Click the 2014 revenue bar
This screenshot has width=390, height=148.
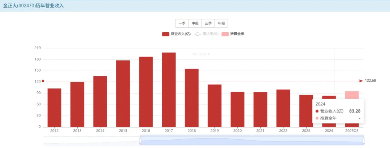[x=100, y=101]
